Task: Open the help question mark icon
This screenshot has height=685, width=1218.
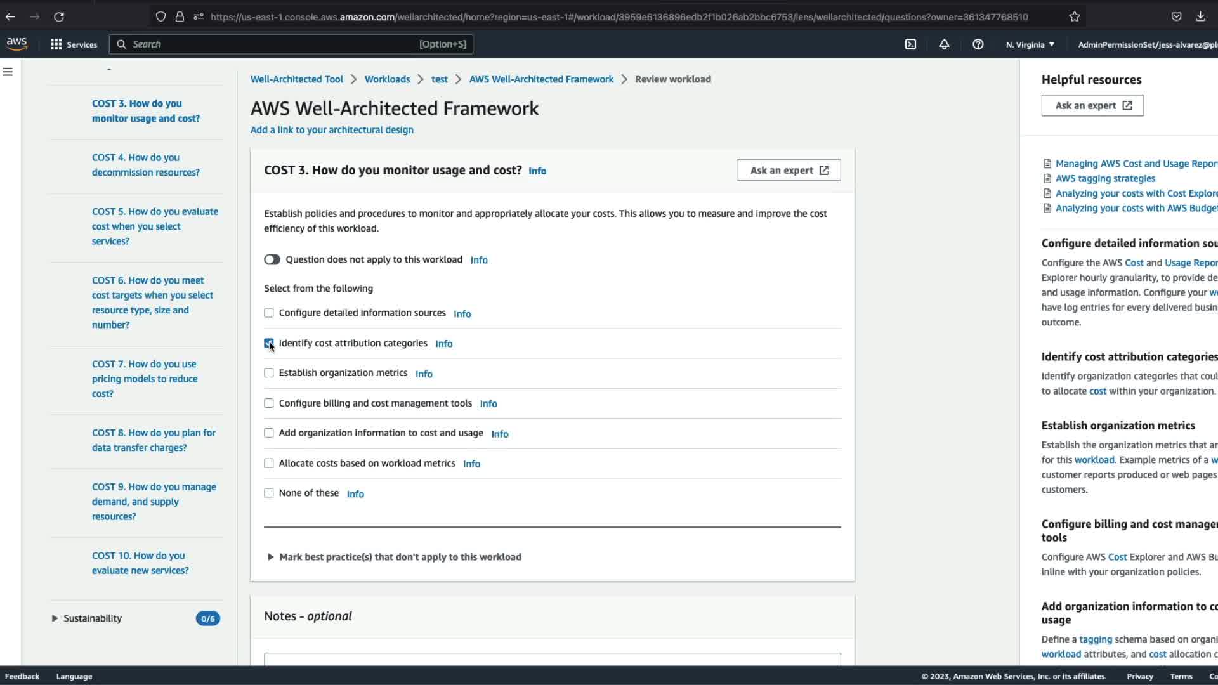Action: pyautogui.click(x=978, y=44)
